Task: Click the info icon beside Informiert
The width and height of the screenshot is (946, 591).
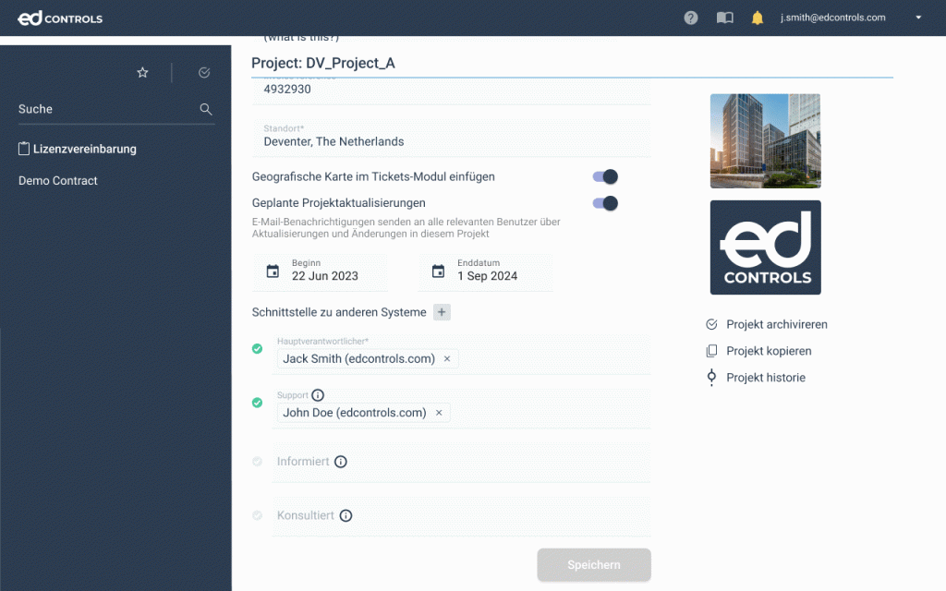Action: (x=340, y=462)
